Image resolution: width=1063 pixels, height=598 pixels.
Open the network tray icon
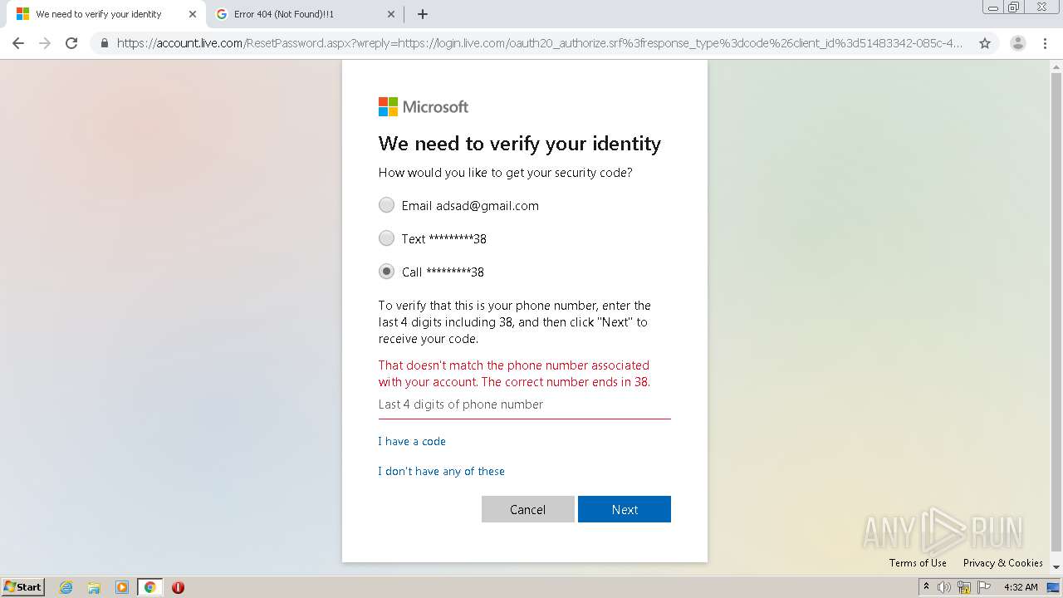[964, 587]
